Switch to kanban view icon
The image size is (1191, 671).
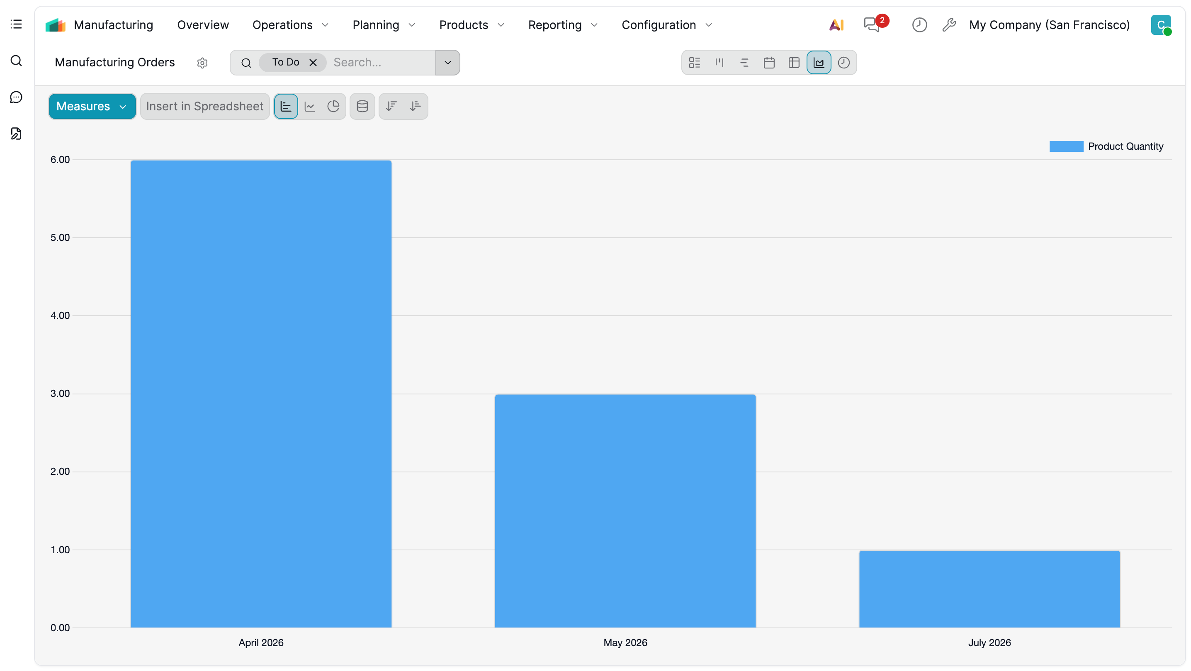[x=719, y=63]
